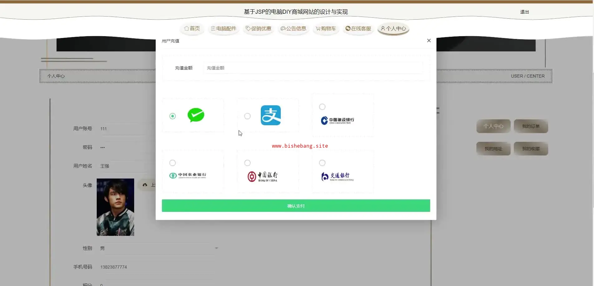594x286 pixels.
Task: Select the Alipay radio button
Action: pos(247,116)
